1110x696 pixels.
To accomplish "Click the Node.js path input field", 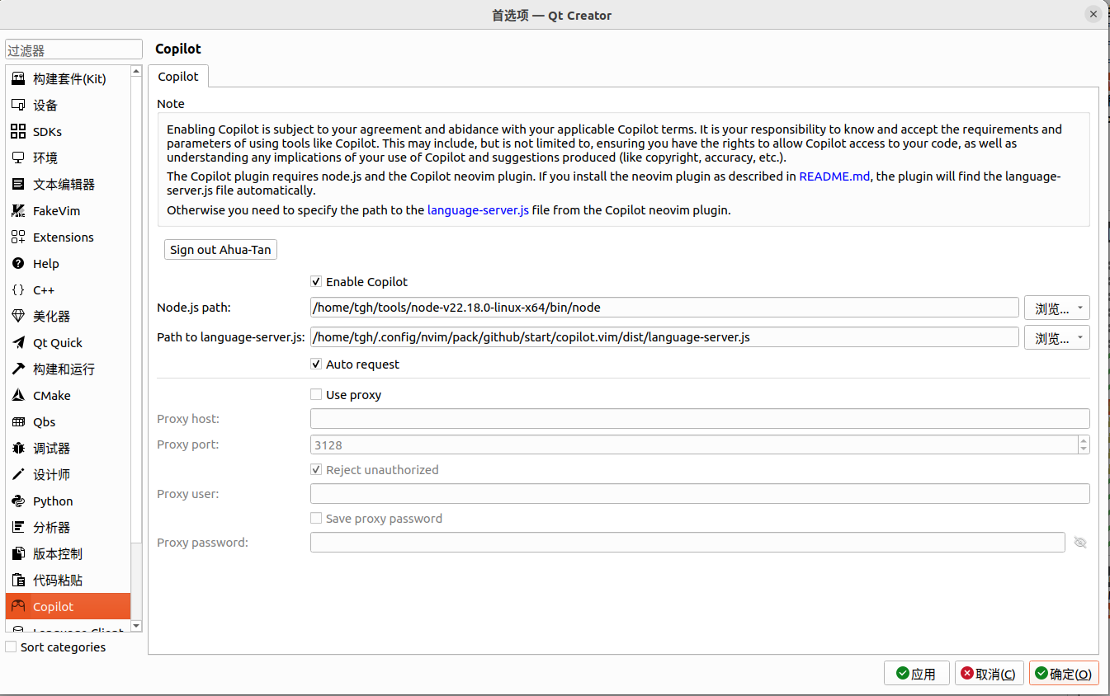I will coord(664,308).
